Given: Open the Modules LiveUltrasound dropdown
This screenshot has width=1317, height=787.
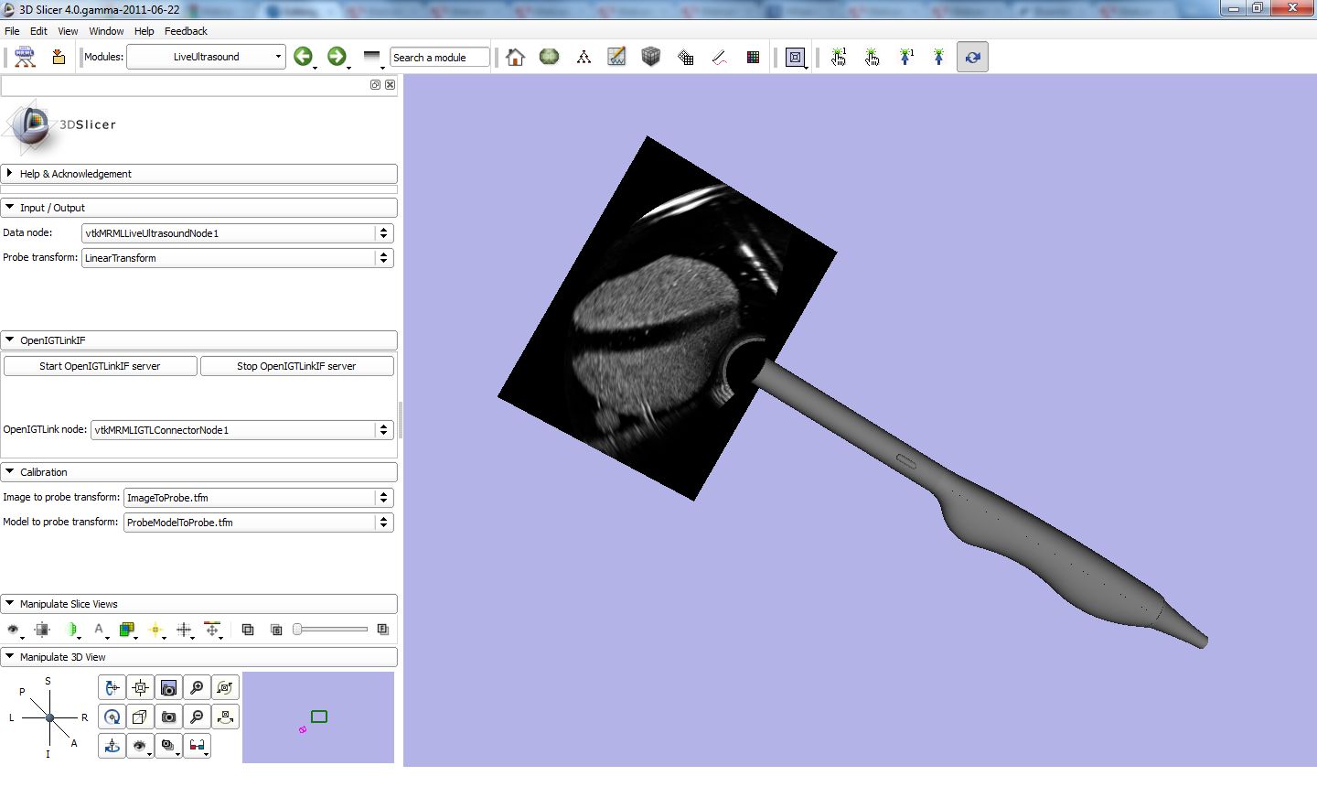Looking at the screenshot, I should pos(206,57).
